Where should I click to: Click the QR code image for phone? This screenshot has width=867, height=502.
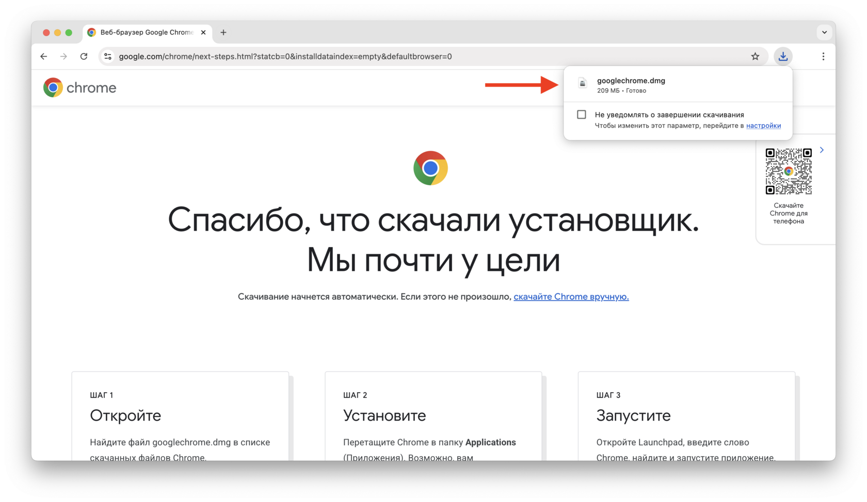click(x=788, y=171)
